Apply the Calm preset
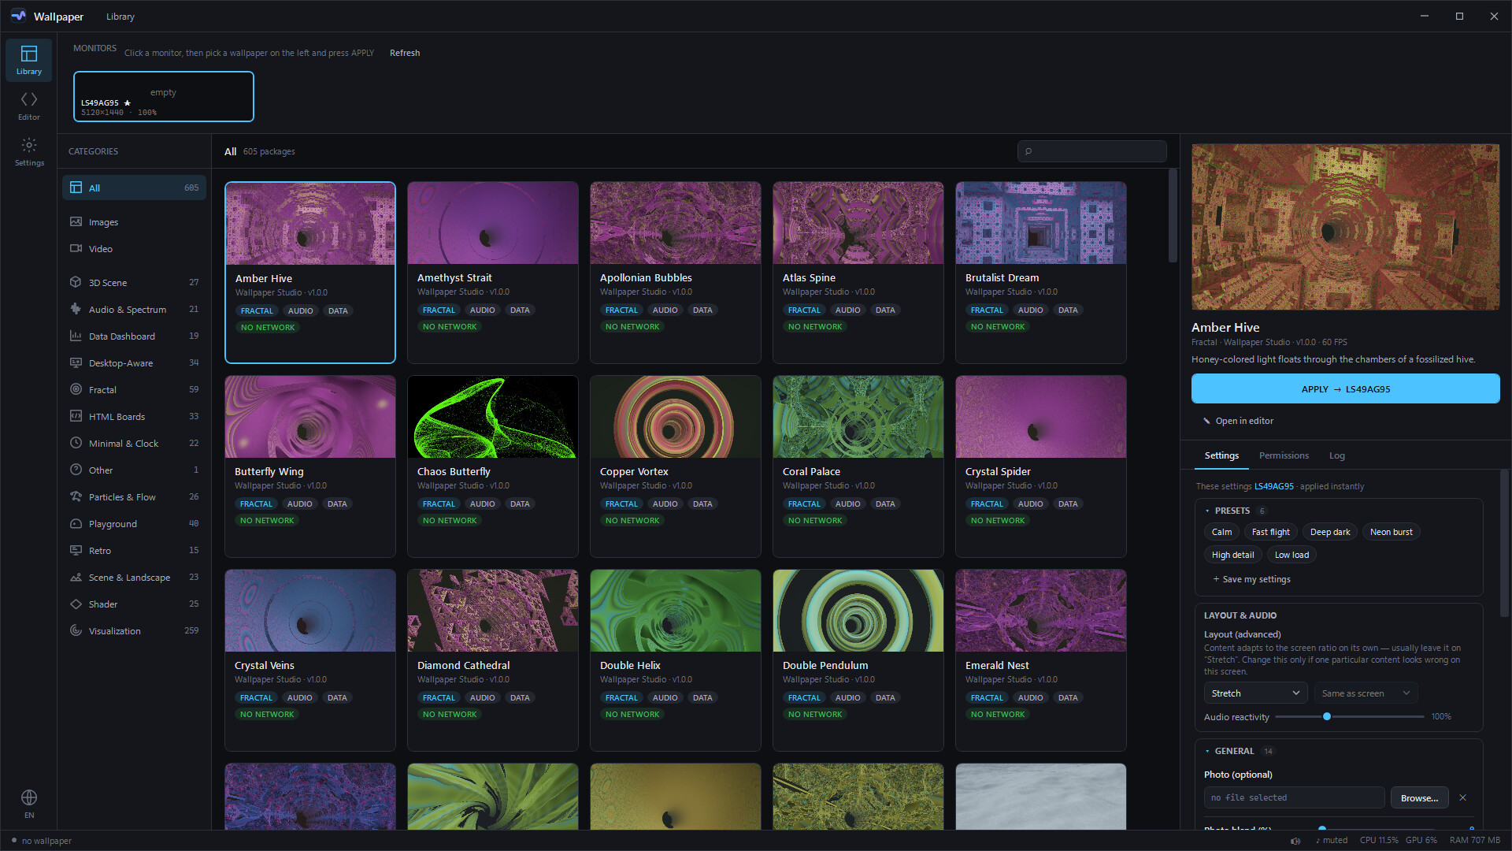 point(1221,532)
